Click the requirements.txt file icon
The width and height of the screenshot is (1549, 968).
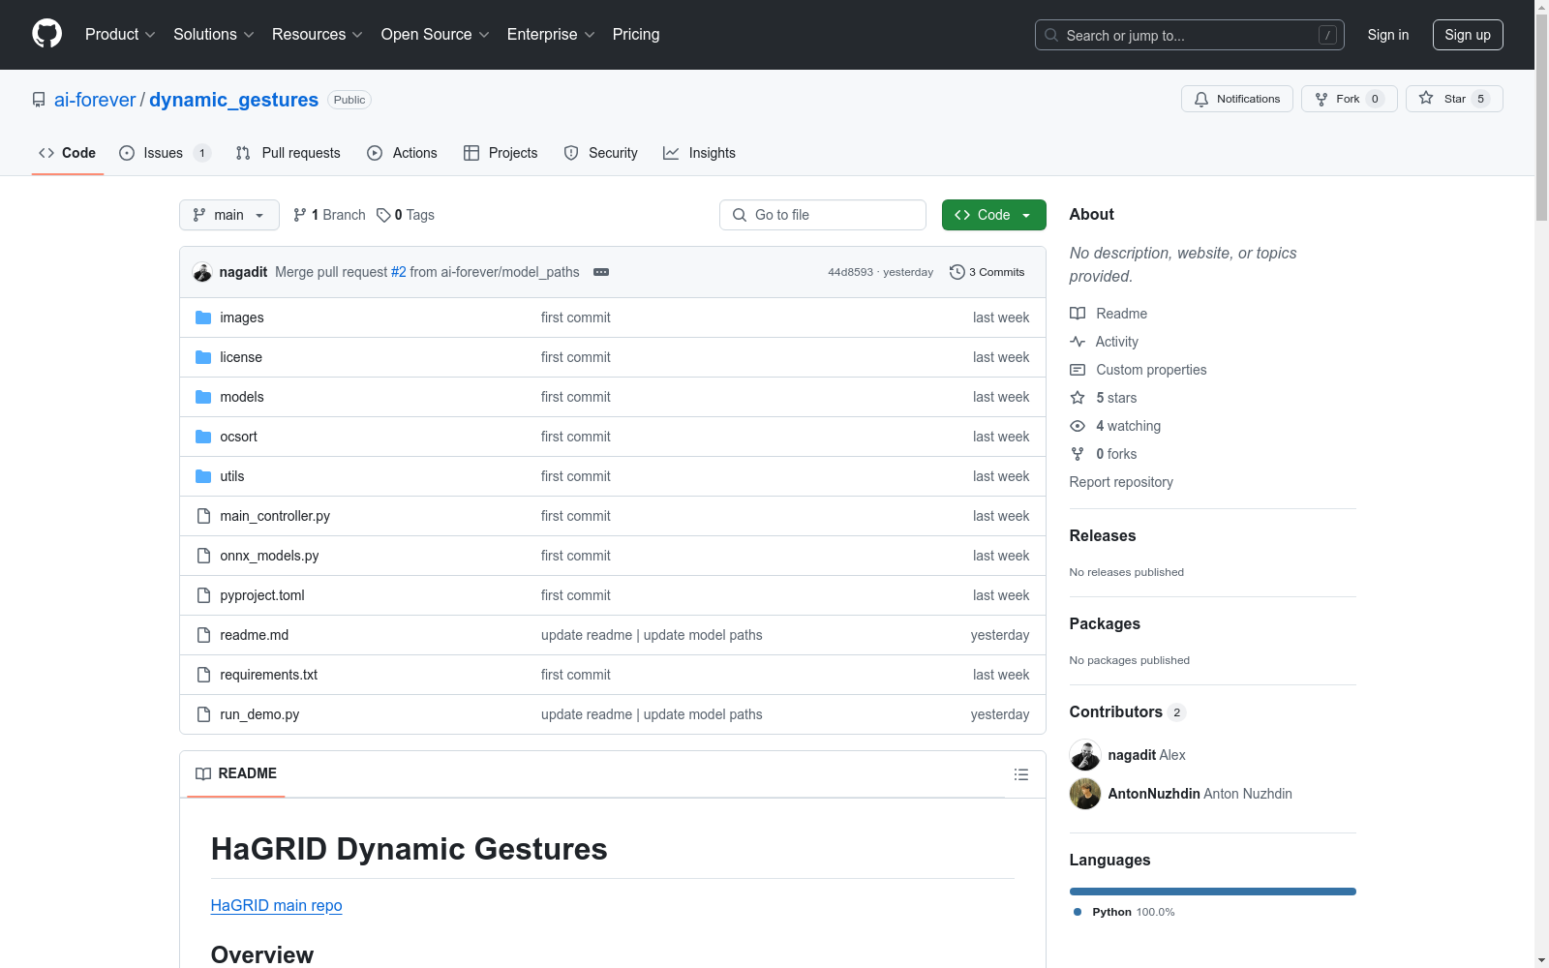[x=203, y=675]
